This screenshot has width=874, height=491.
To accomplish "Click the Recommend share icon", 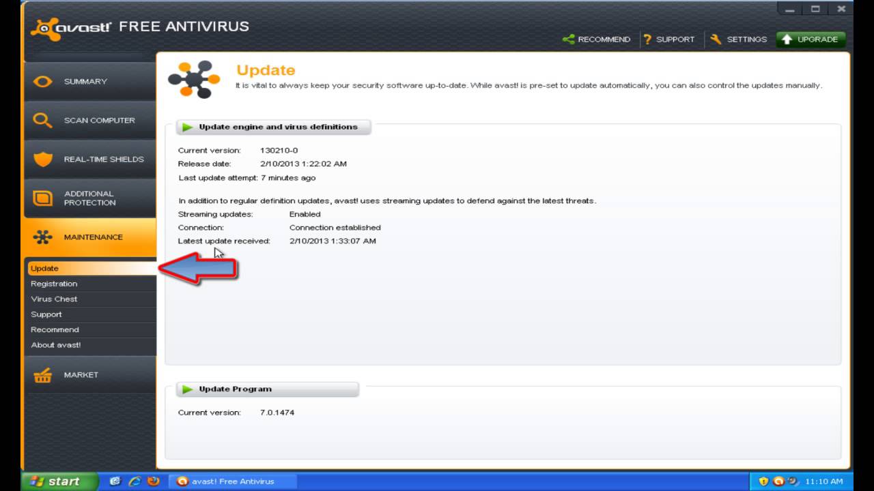I will [568, 40].
